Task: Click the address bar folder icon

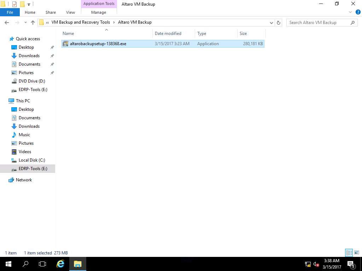Action: tap(42, 22)
